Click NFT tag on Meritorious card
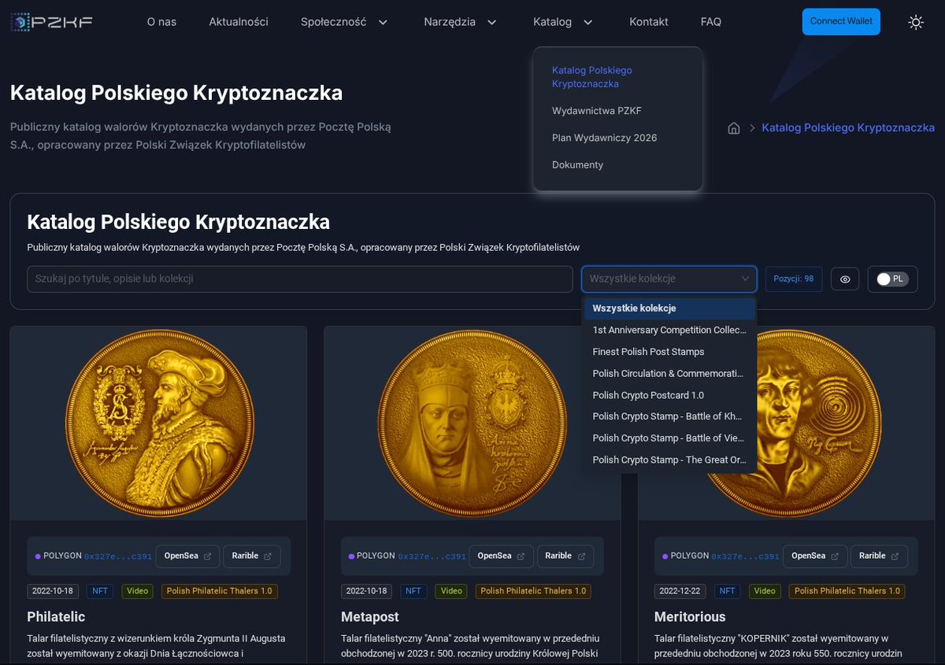 (x=728, y=591)
